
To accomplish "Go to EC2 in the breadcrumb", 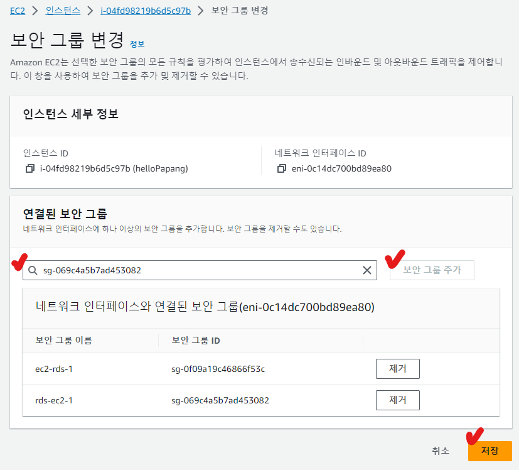I will (18, 11).
